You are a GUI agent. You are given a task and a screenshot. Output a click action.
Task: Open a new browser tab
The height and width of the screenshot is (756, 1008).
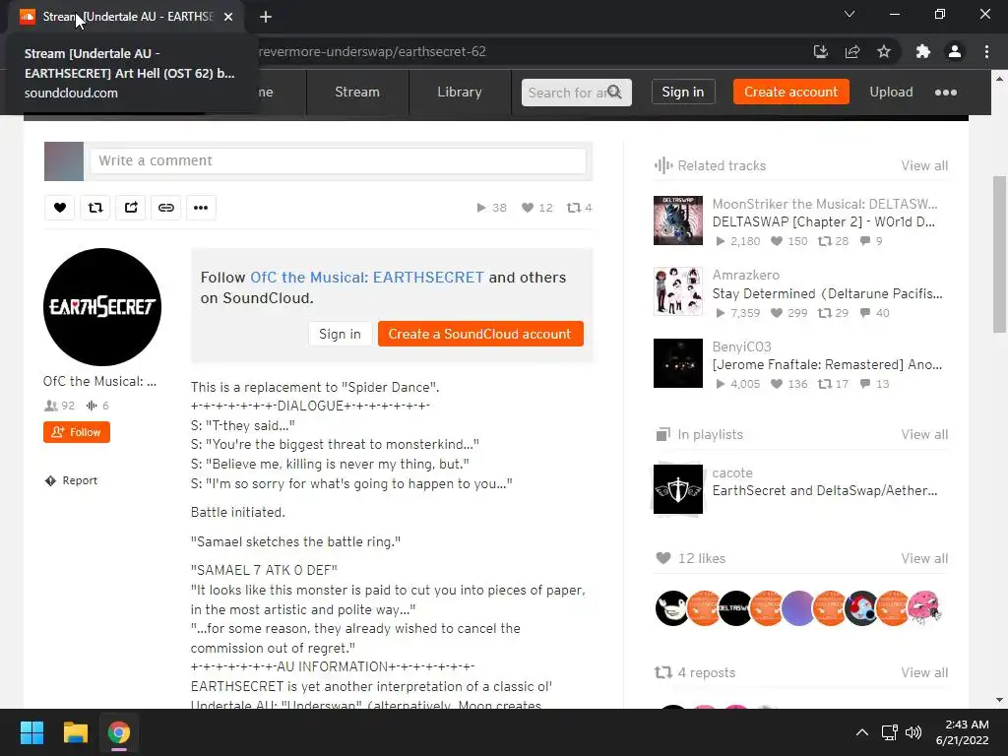(x=266, y=17)
